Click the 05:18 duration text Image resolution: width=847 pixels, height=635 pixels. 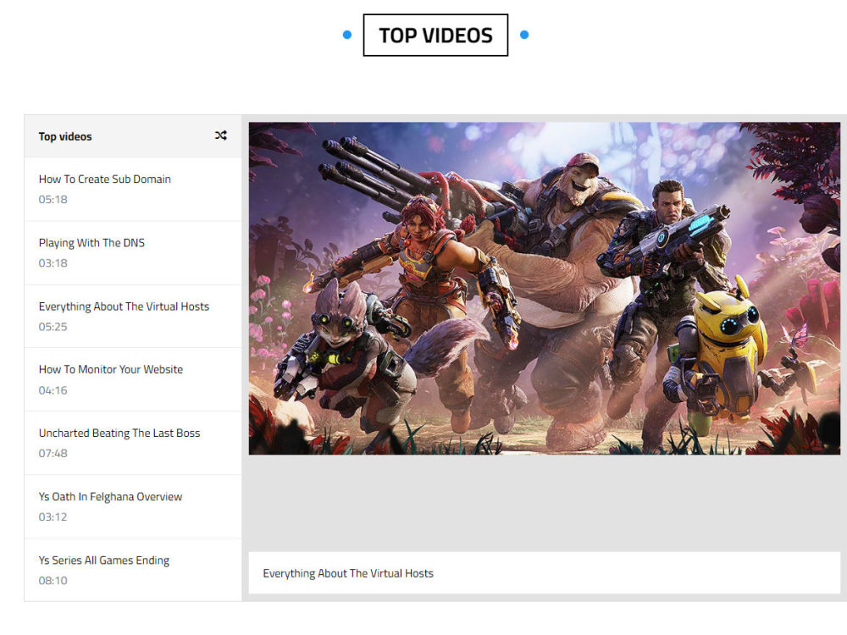click(x=53, y=200)
